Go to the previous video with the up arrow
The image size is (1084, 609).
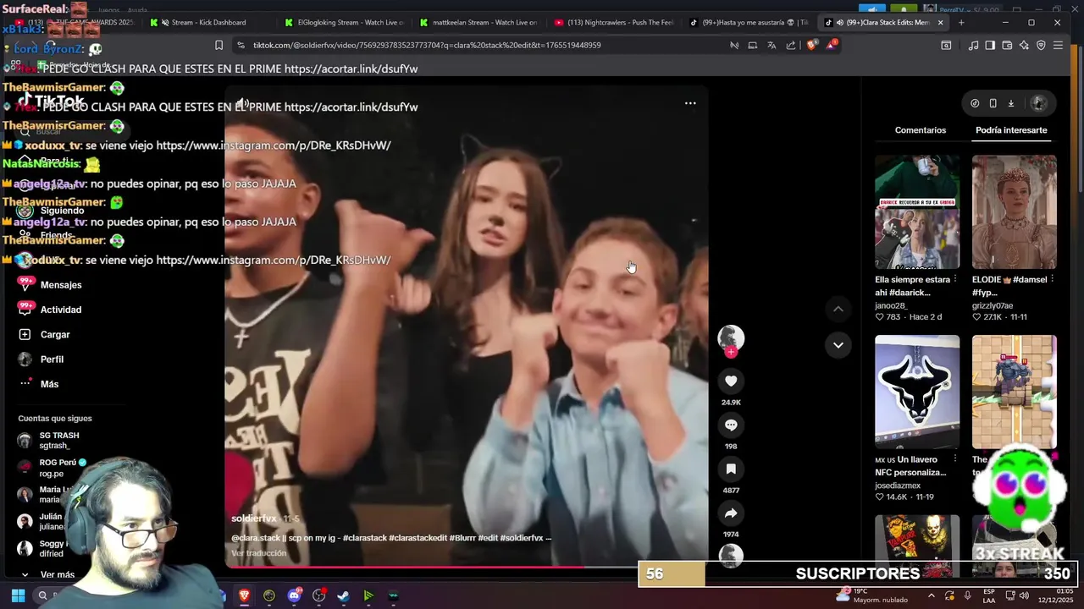point(838,309)
